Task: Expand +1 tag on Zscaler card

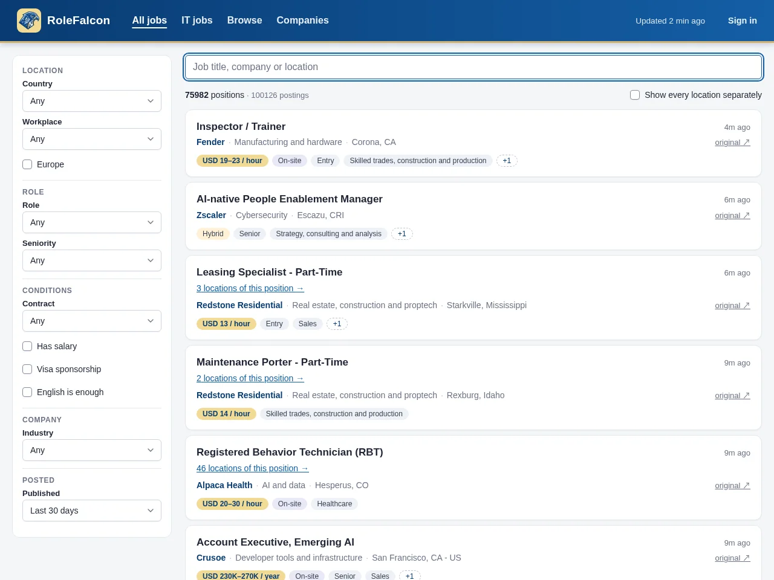Action: click(x=402, y=234)
